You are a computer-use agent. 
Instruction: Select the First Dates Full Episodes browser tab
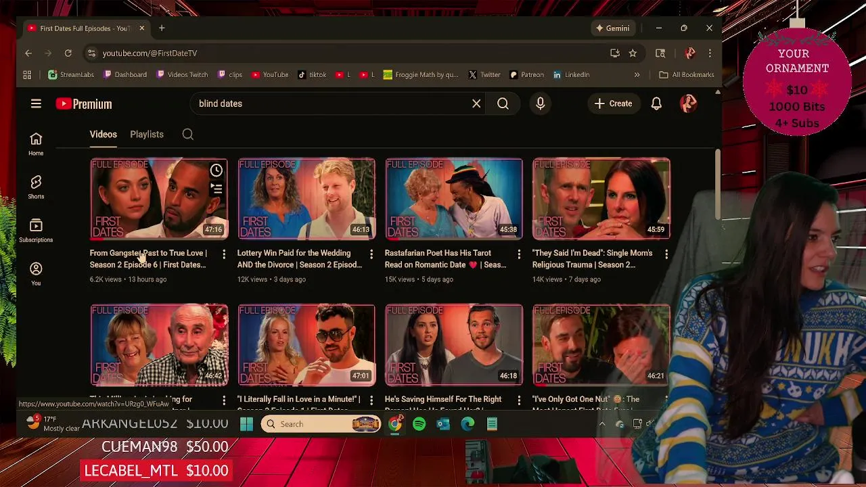click(x=85, y=28)
